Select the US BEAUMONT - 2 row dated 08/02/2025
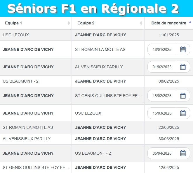Screen dimensions: 193x173 pos(96,81)
